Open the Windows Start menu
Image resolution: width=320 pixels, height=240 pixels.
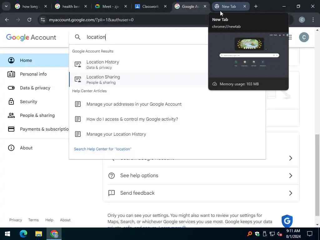point(7,234)
